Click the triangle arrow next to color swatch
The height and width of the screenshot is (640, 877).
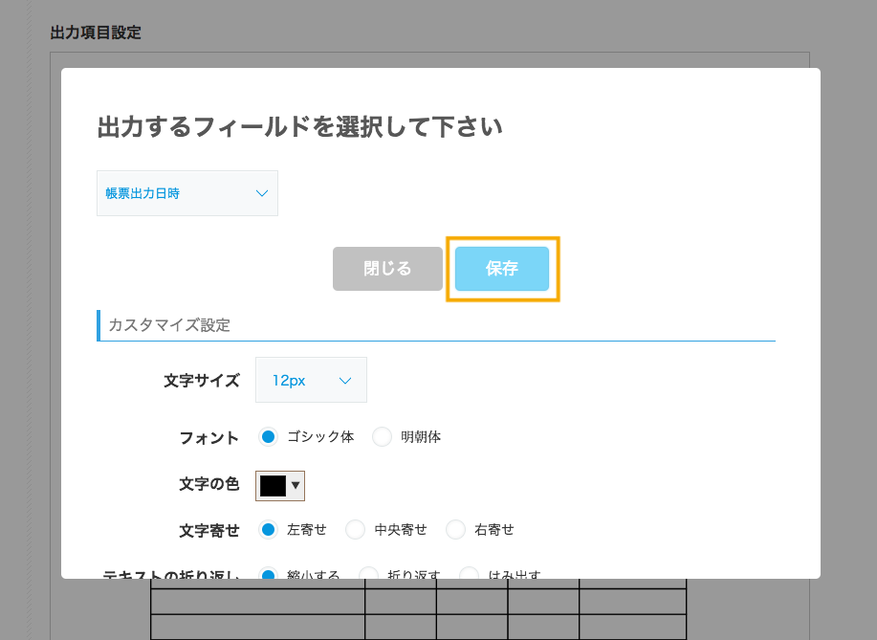(x=296, y=486)
